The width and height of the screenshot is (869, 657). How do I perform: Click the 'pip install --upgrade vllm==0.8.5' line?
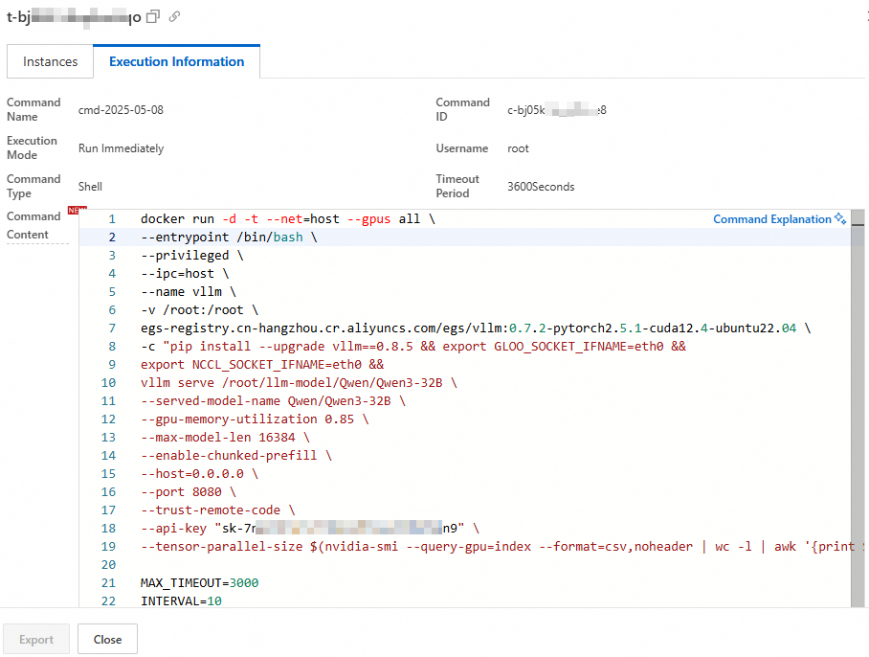413,347
